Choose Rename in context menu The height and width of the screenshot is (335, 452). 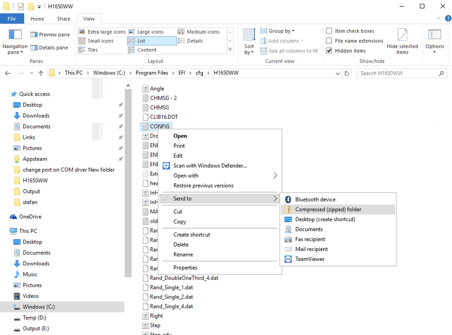(220, 255)
